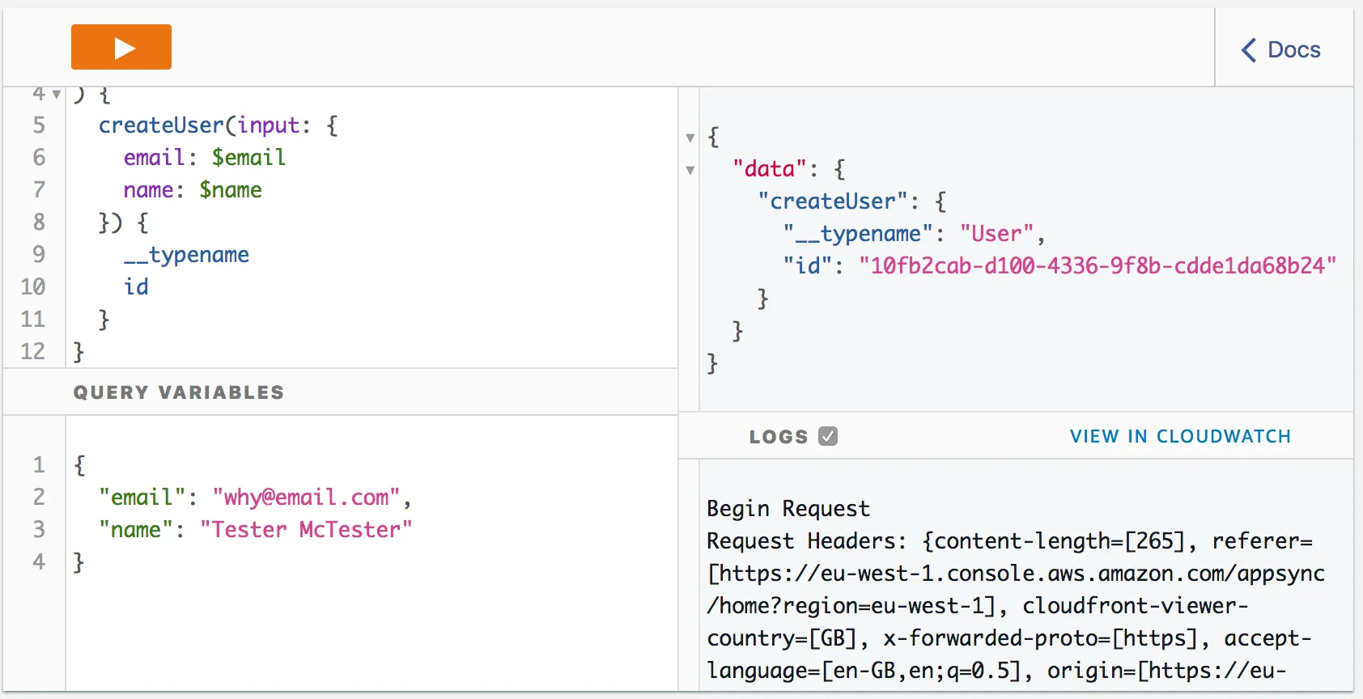Open the Docs panel
The width and height of the screenshot is (1363, 699).
[1281, 50]
